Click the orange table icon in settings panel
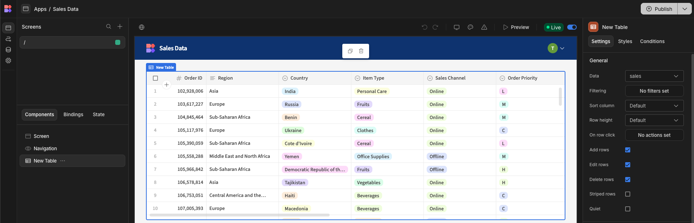This screenshot has height=223, width=694. pyautogui.click(x=593, y=27)
